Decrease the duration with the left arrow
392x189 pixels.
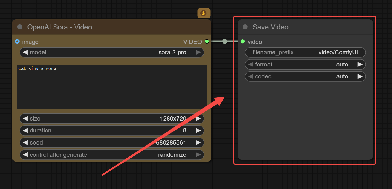pos(25,130)
